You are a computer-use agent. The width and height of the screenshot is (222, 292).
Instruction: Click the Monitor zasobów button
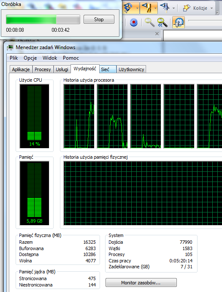141,283
